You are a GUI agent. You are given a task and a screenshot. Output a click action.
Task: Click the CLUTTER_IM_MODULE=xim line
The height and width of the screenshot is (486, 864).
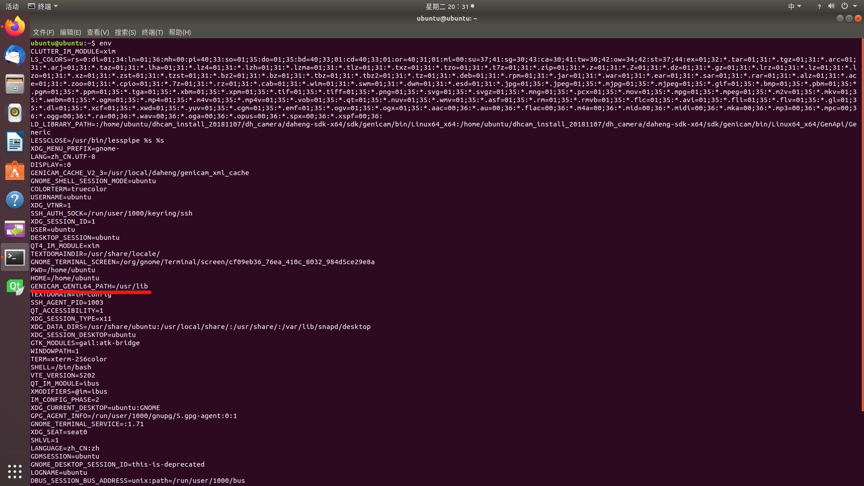pyautogui.click(x=73, y=51)
